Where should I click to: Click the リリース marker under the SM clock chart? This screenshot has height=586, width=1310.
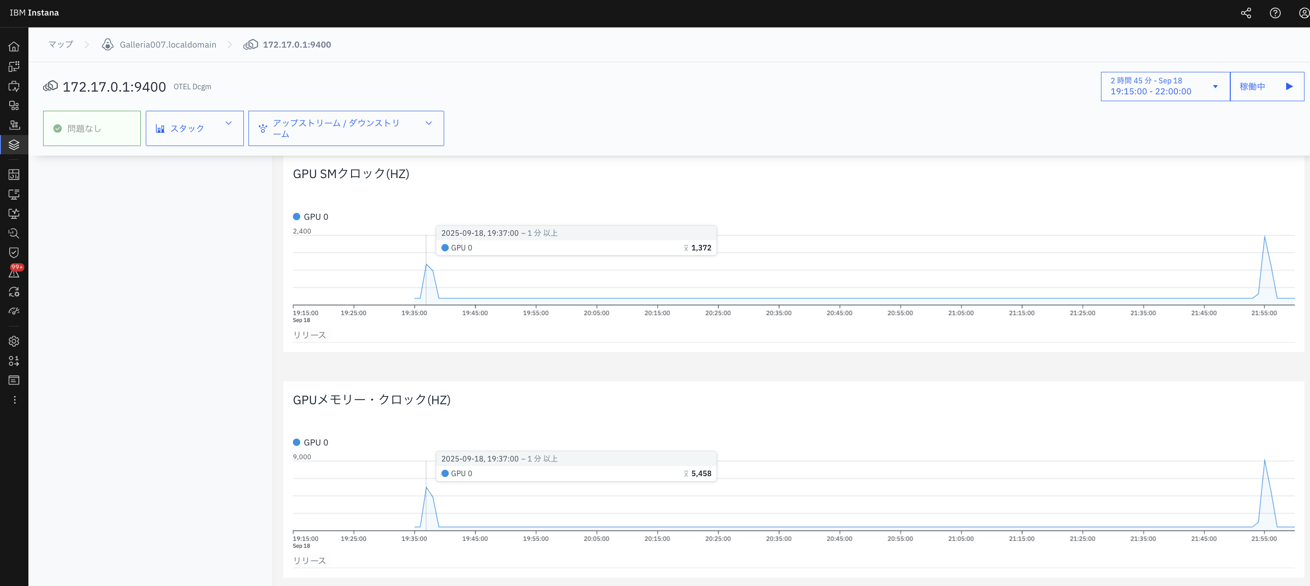pyautogui.click(x=310, y=335)
